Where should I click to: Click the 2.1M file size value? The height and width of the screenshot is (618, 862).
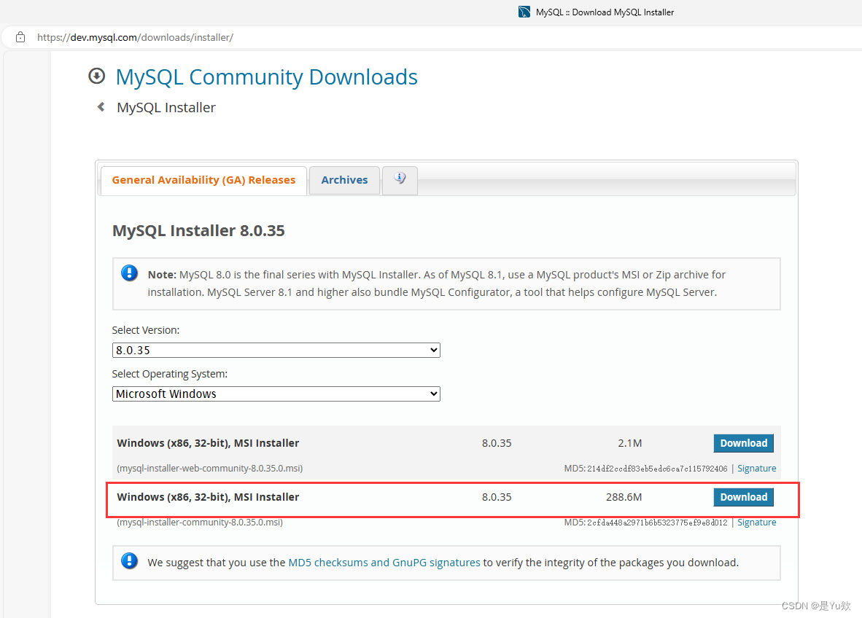coord(630,443)
